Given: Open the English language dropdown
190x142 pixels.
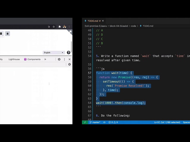Looking at the screenshot, I should click(x=54, y=53).
